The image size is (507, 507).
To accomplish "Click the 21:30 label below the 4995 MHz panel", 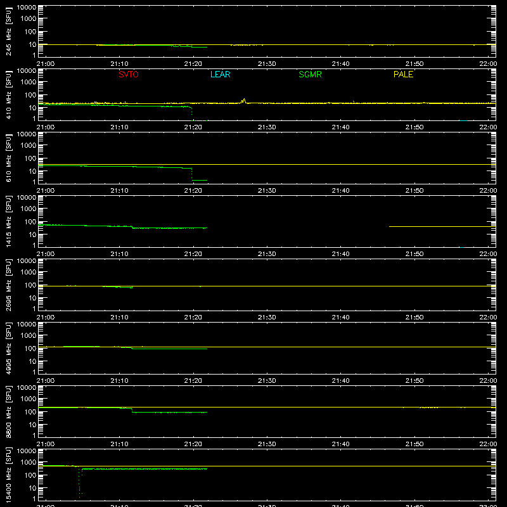I will pos(267,381).
